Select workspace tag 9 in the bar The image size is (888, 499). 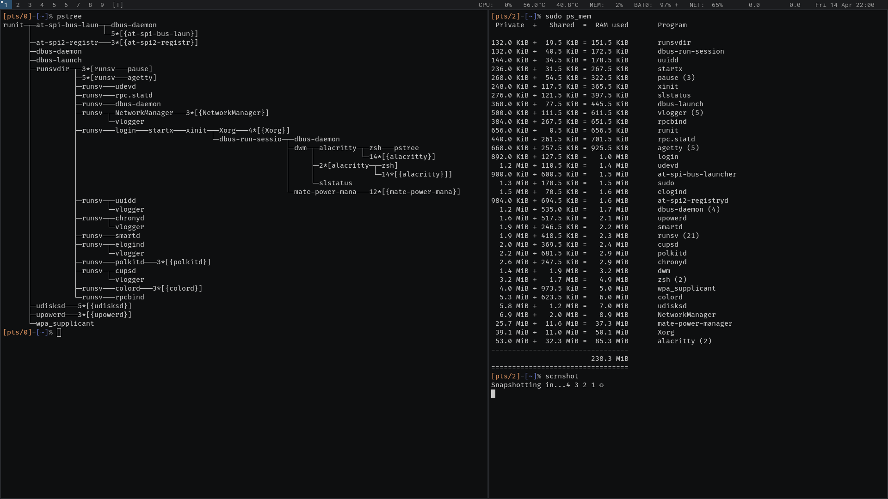pos(102,5)
